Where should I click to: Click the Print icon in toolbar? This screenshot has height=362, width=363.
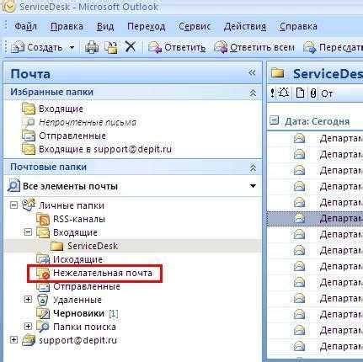click(x=92, y=47)
